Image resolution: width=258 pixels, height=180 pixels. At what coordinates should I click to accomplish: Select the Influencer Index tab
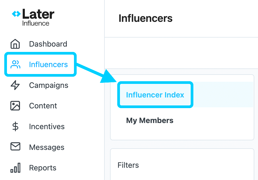tap(155, 95)
